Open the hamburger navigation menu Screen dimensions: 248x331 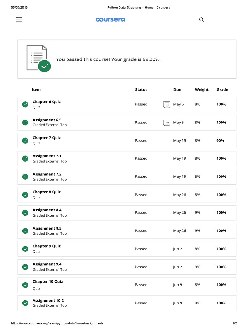click(19, 20)
